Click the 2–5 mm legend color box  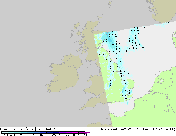click(24, 132)
